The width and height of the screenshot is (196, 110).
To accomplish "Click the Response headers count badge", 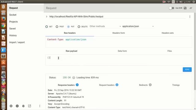I will [x=77, y=85].
